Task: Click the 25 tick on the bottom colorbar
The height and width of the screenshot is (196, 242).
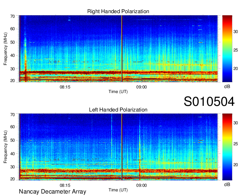Action: 236,144
